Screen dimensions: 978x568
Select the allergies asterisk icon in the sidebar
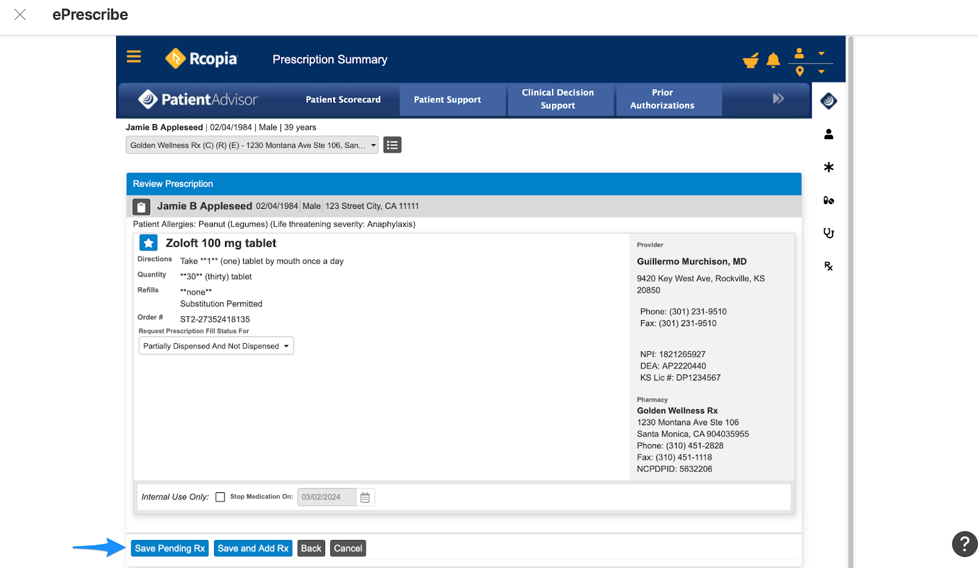click(828, 167)
